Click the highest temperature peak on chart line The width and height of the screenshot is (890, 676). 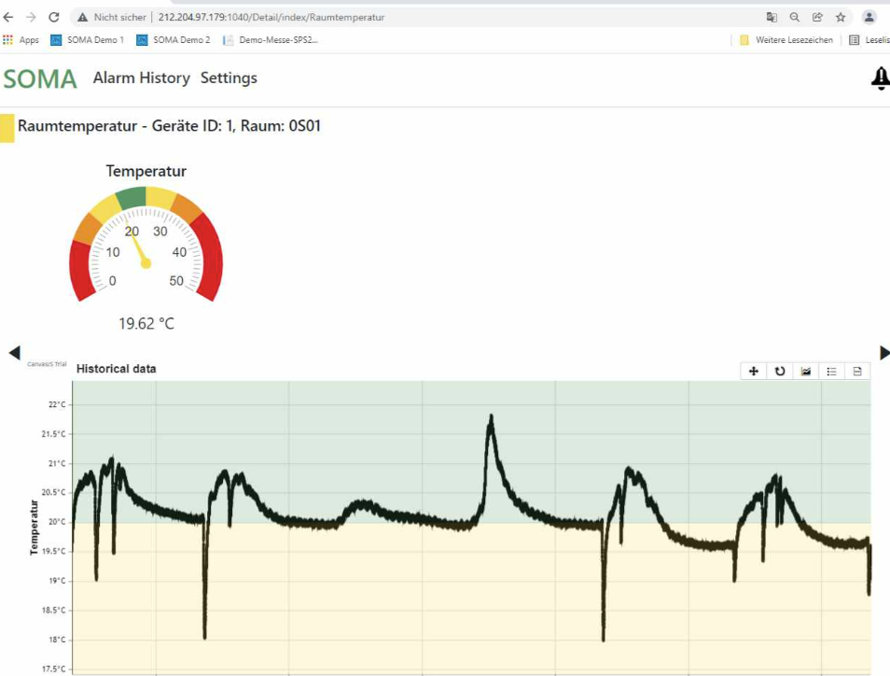pos(491,418)
